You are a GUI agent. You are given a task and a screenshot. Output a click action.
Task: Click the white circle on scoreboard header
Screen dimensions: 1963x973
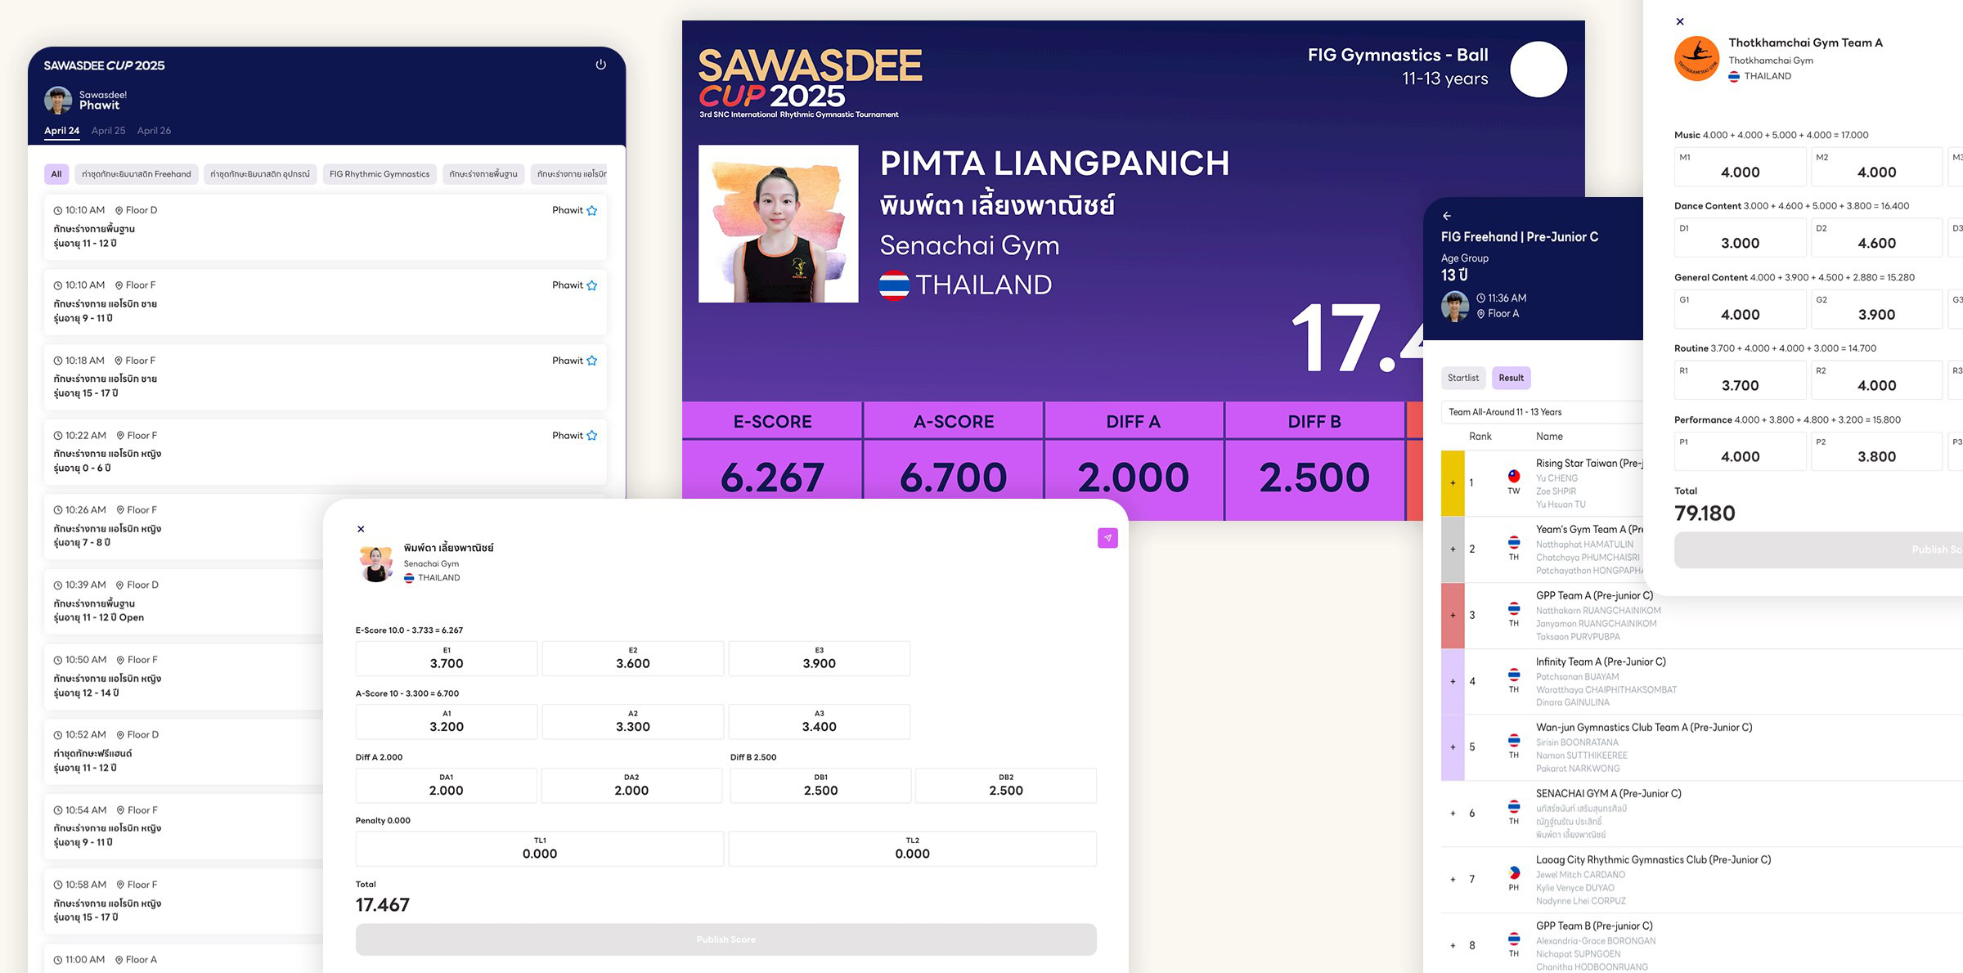(x=1538, y=69)
